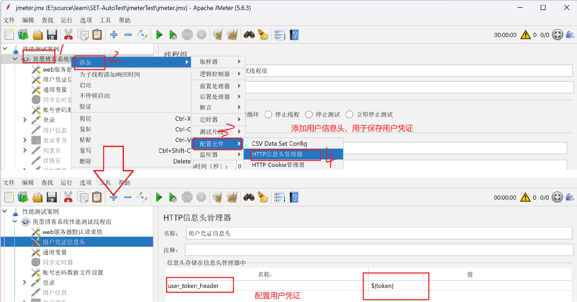Image resolution: width=577 pixels, height=302 pixels.
Task: Click the Help question mark icon in top toolbar
Action: click(294, 35)
